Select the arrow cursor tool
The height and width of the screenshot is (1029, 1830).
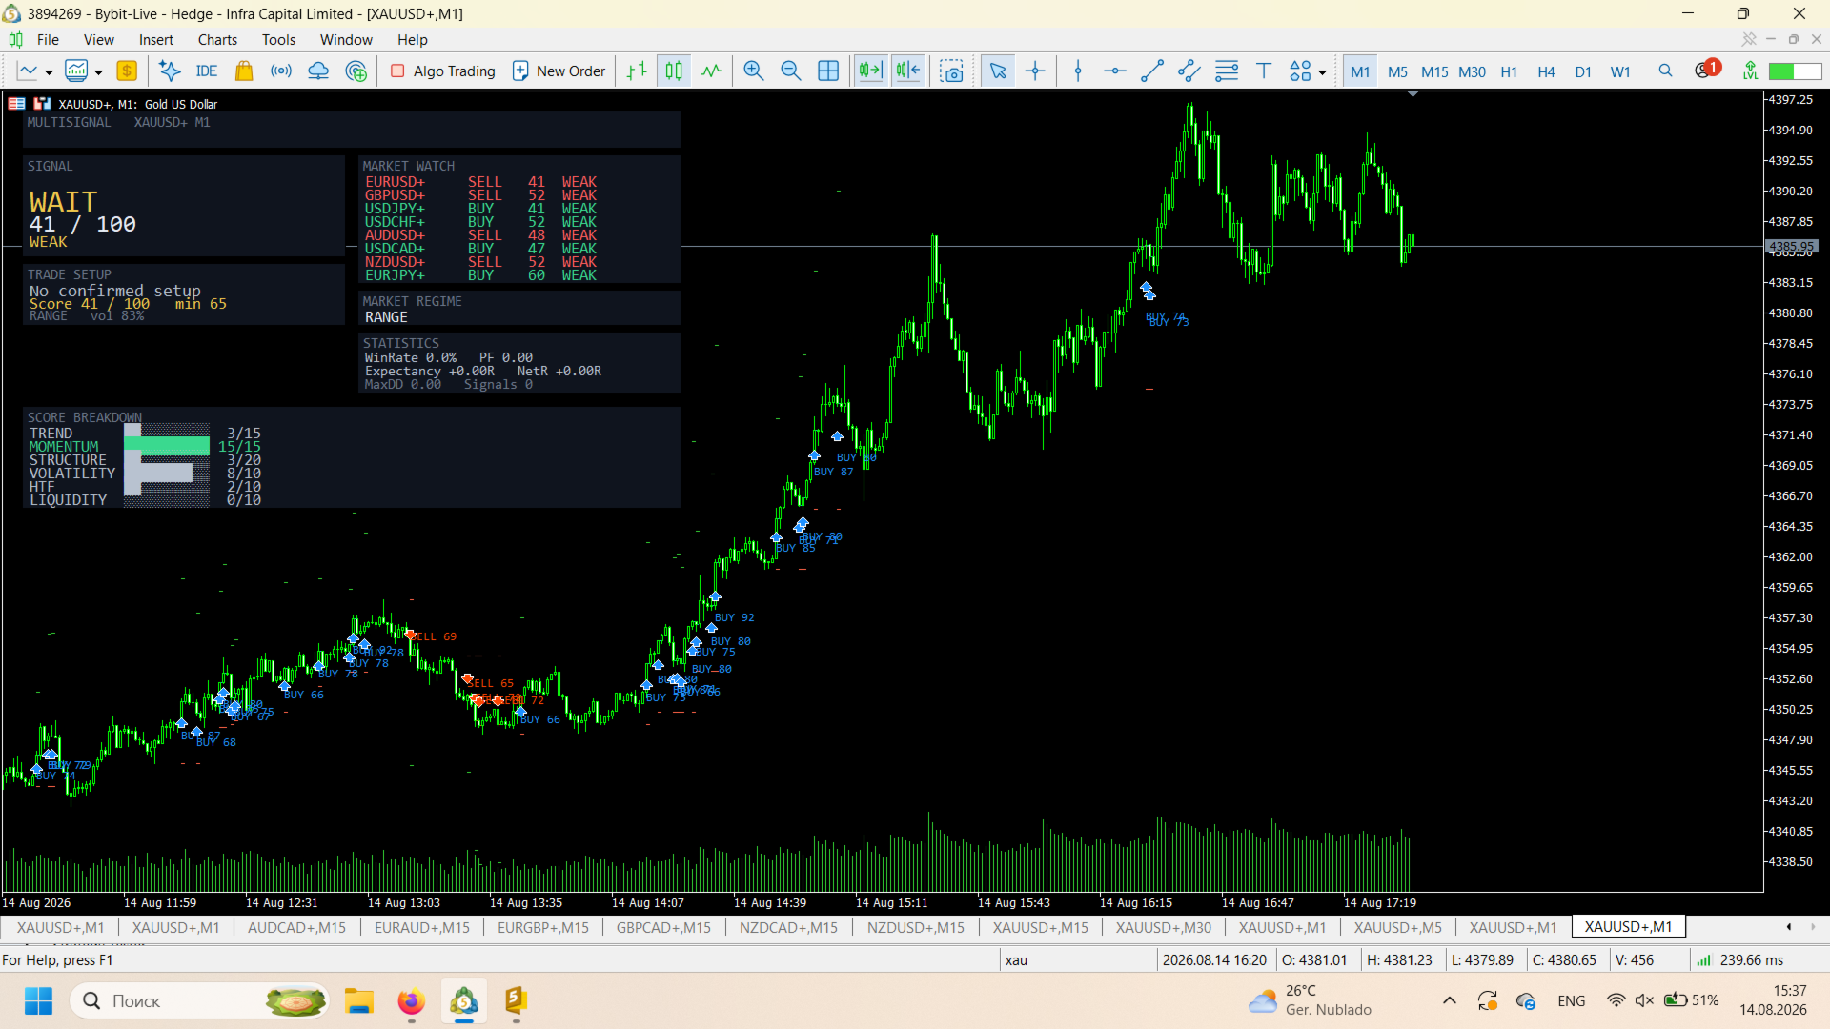pos(998,71)
